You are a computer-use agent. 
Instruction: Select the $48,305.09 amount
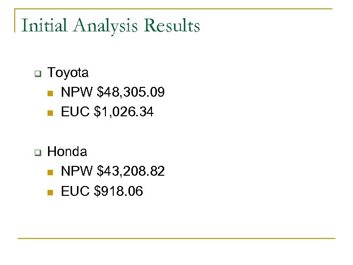(x=131, y=93)
